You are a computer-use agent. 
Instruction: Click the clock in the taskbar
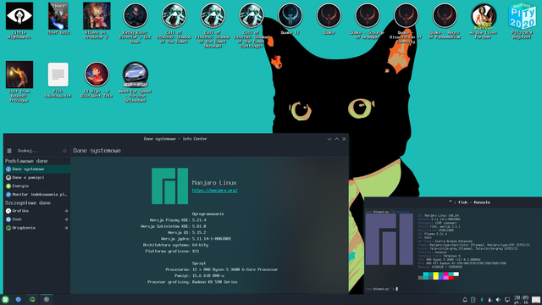click(521, 300)
